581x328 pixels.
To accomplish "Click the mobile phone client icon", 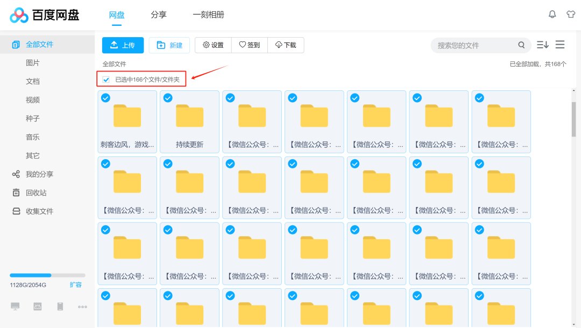I will pos(60,306).
